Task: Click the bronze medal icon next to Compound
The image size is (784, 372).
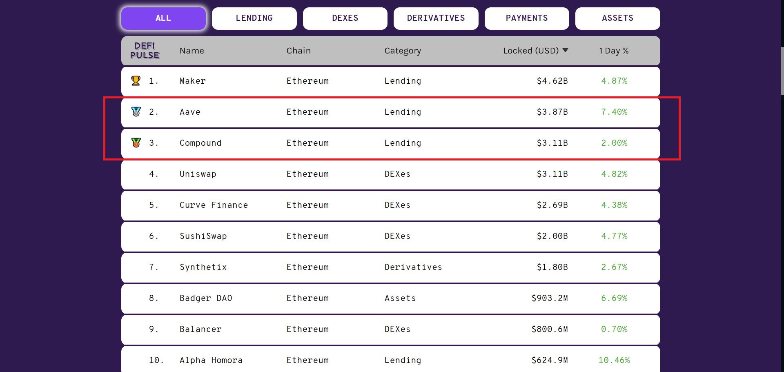Action: click(x=135, y=143)
